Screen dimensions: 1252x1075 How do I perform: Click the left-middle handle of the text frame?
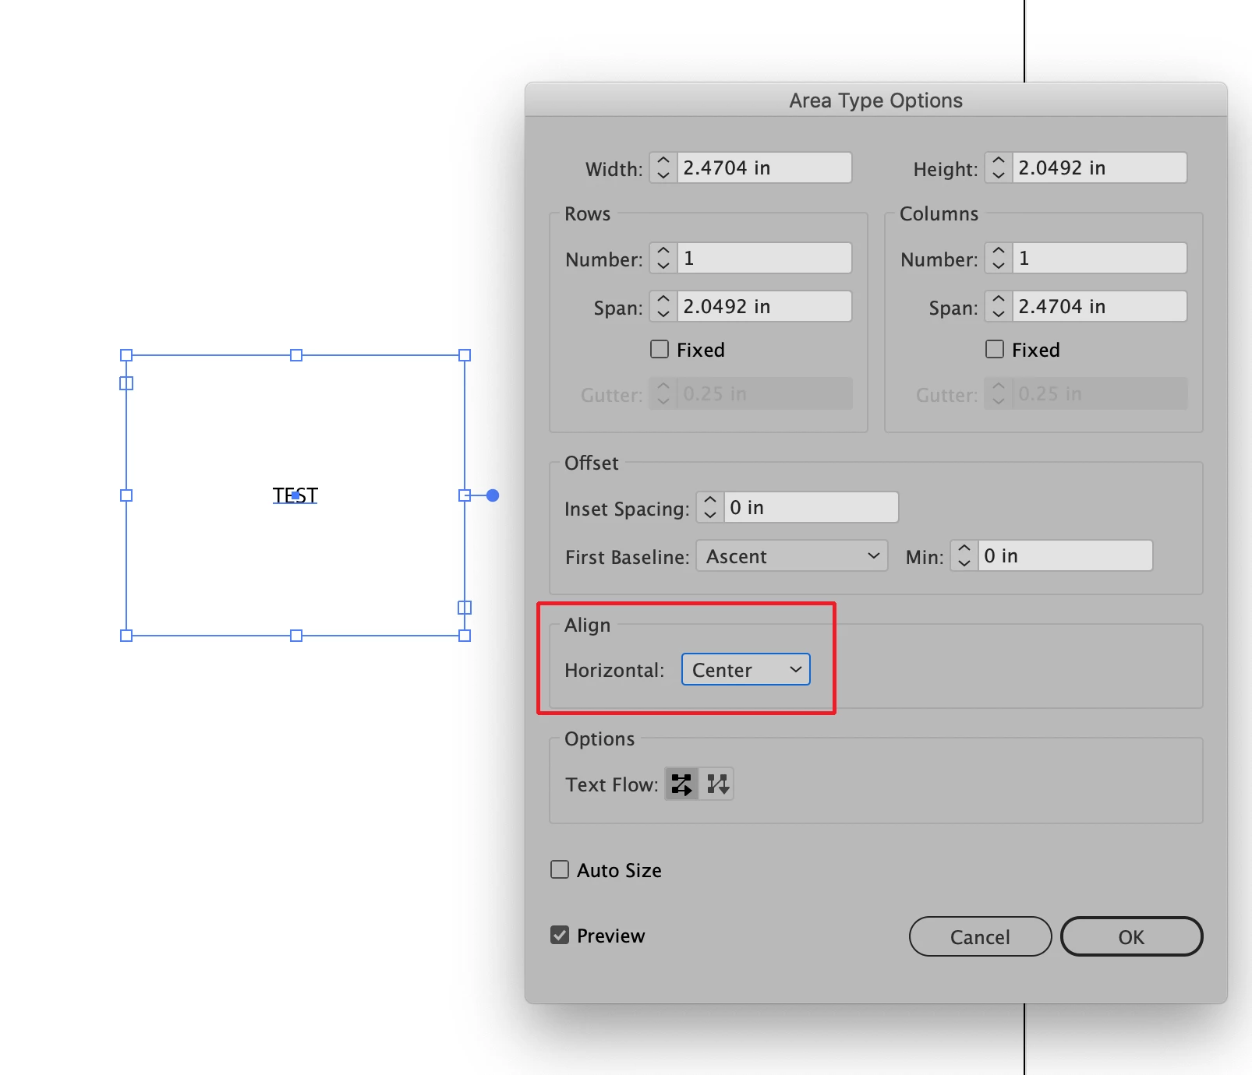(126, 495)
